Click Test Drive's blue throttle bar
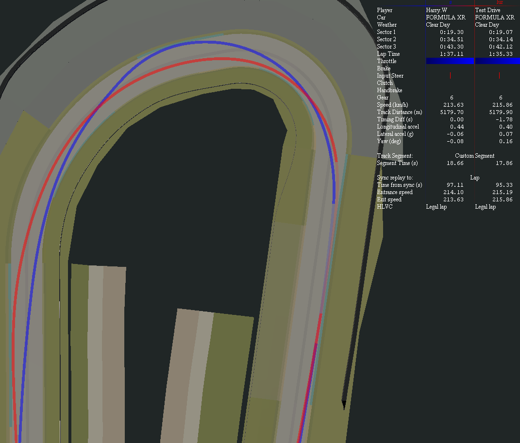 point(498,61)
